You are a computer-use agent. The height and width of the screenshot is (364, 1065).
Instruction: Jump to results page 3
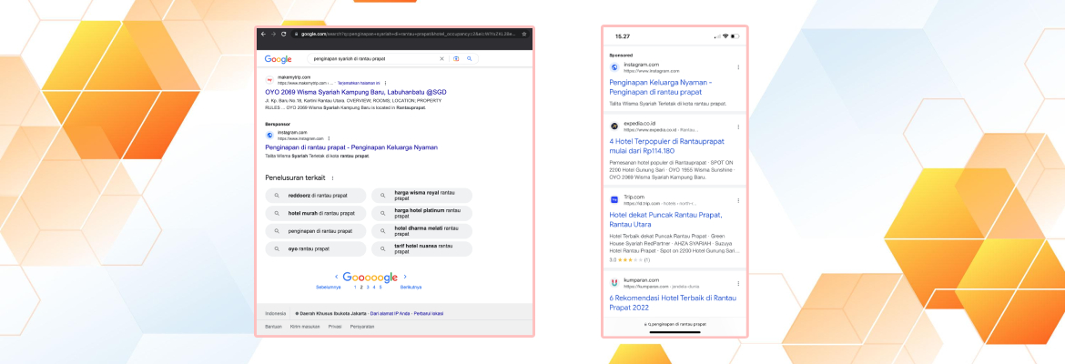[x=368, y=288]
